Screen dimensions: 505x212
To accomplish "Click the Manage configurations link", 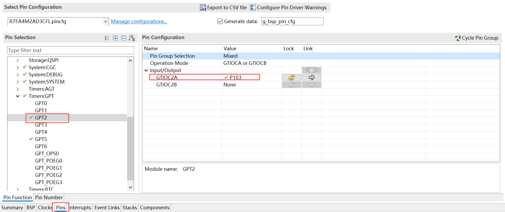I will pos(139,21).
